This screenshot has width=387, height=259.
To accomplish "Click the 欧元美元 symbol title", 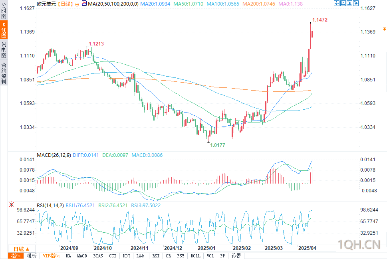I will (46, 4).
